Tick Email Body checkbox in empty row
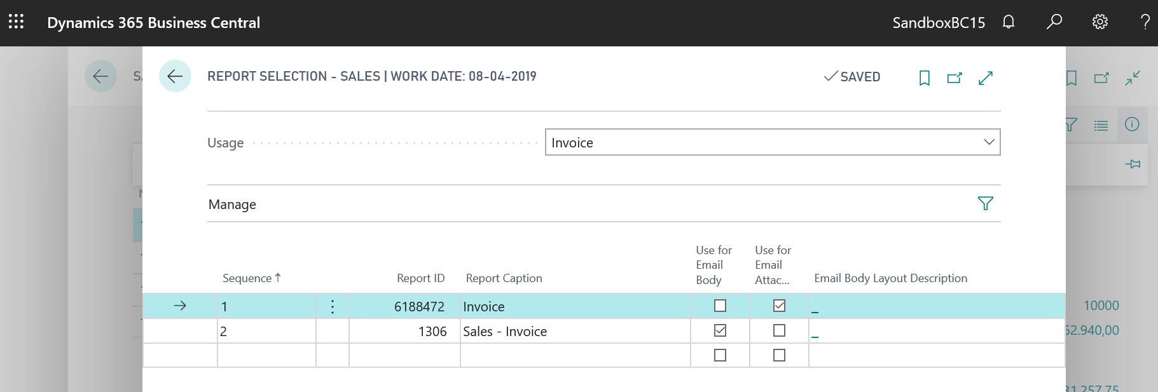1158x392 pixels. (720, 355)
